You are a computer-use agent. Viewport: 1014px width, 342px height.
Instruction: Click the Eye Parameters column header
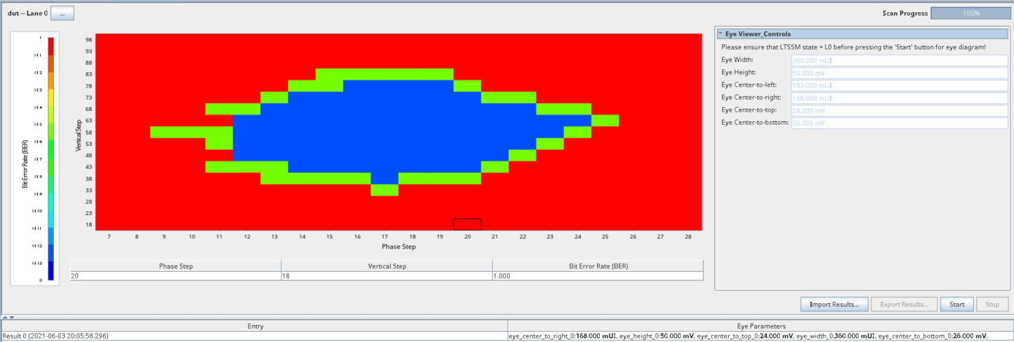(761, 326)
